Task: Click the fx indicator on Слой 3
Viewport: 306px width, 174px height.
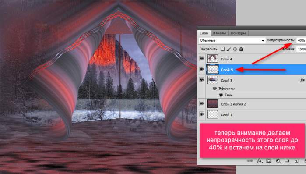Action: pos(302,80)
